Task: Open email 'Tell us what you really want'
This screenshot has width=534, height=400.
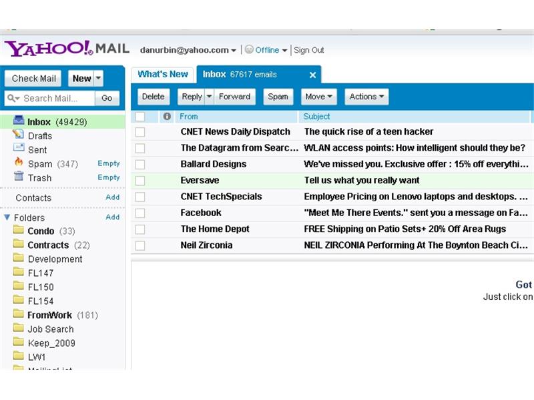Action: click(x=362, y=180)
